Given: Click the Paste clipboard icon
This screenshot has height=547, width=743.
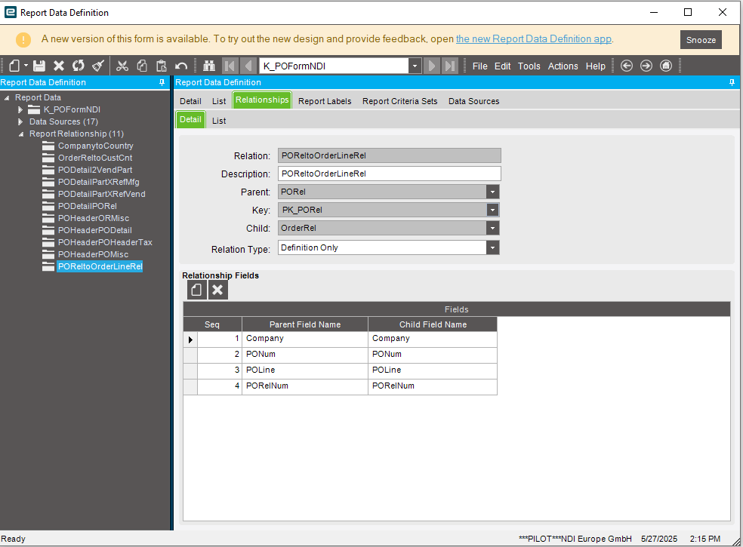Looking at the screenshot, I should (161, 66).
